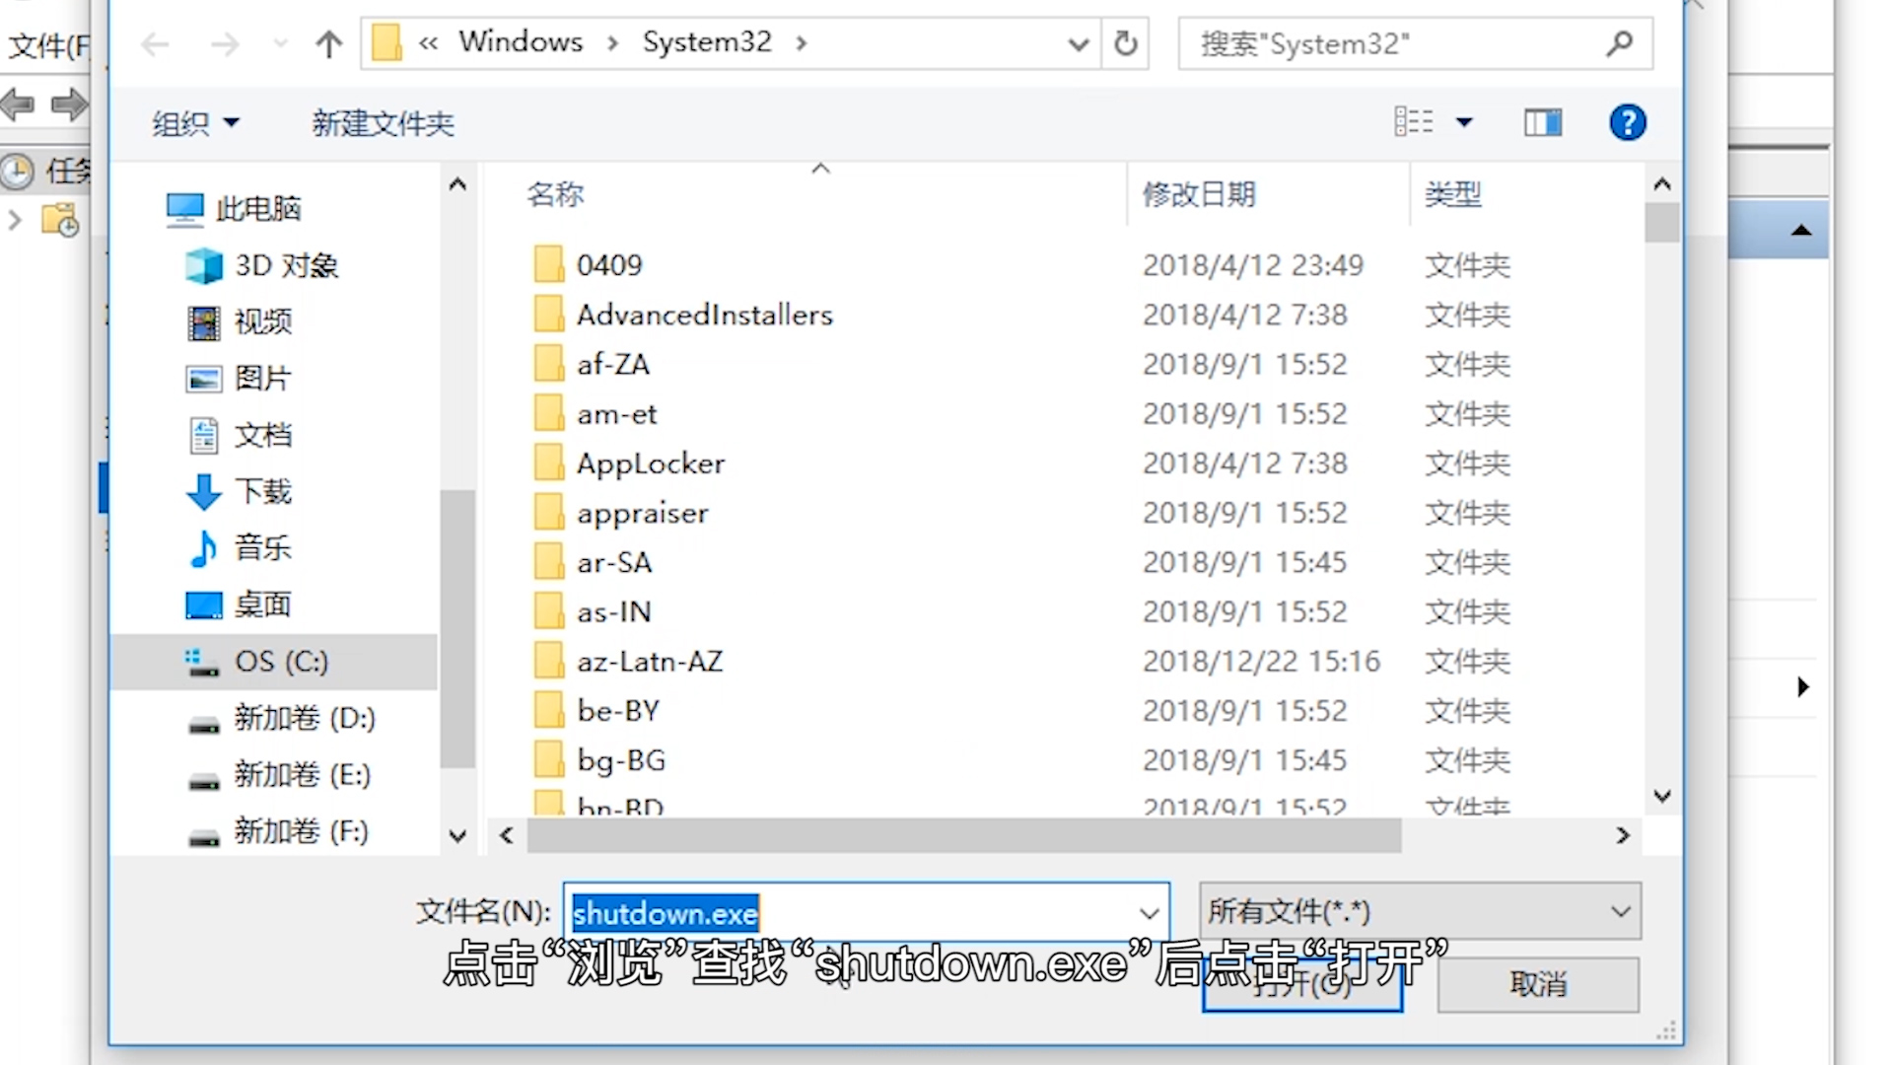The height and width of the screenshot is (1065, 1893).
Task: Click the horizontal scrollbar thumb
Action: [x=964, y=835]
